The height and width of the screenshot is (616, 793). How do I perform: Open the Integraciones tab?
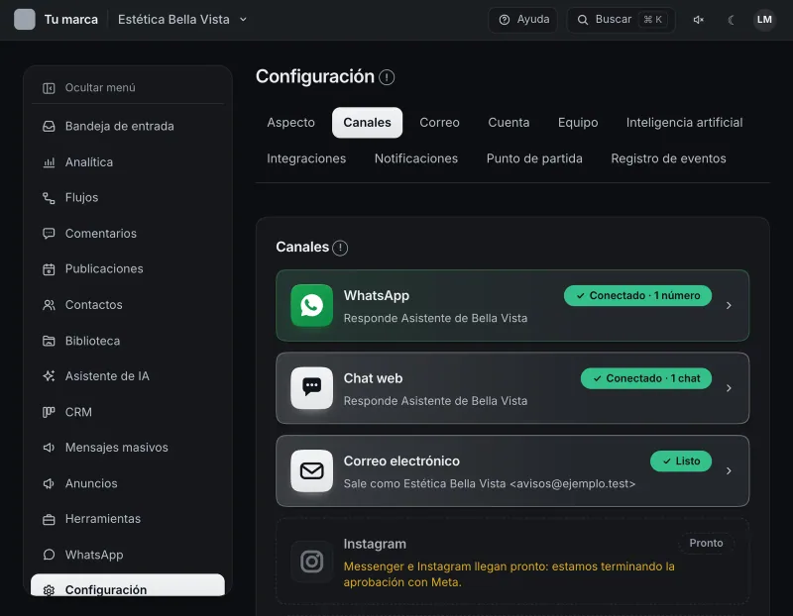pyautogui.click(x=306, y=158)
